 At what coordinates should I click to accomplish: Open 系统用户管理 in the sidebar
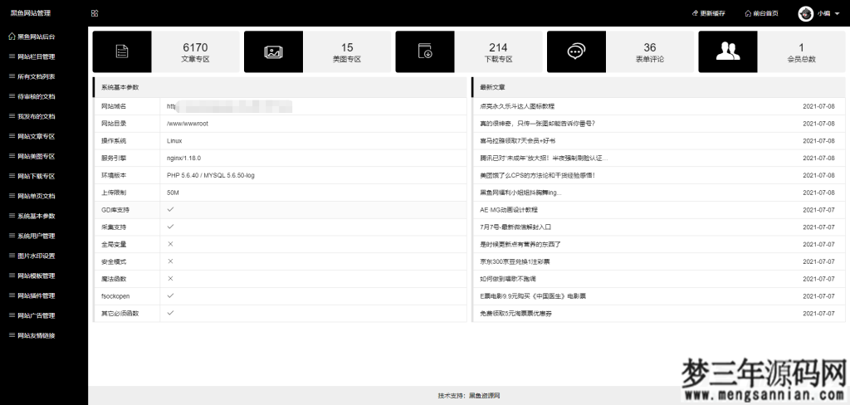pyautogui.click(x=32, y=236)
